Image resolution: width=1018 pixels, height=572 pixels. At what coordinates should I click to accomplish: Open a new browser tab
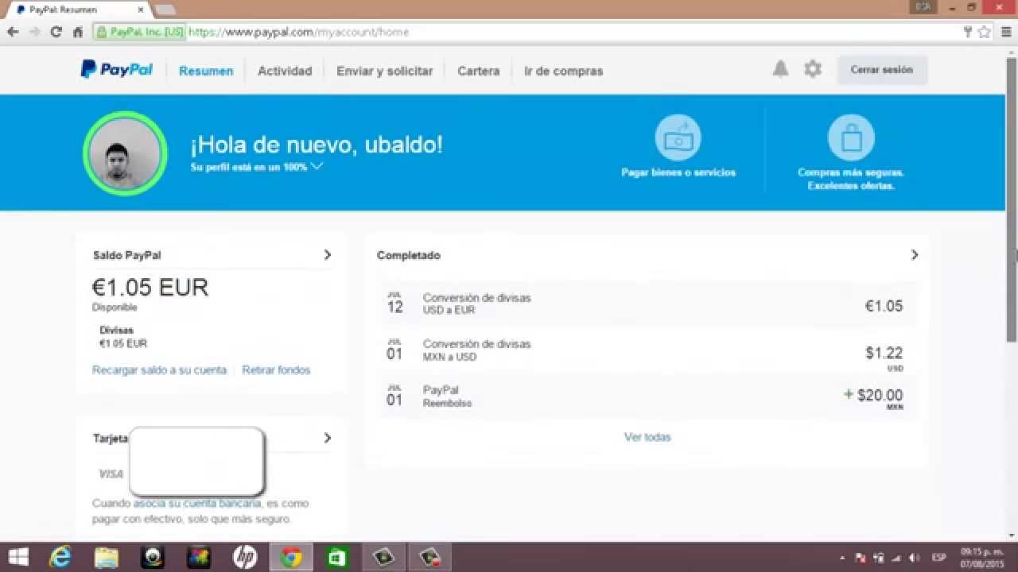pos(165,10)
